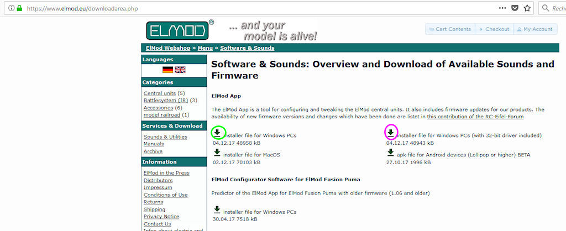Click 'ElMod Configurator Software for ElMod Fusion Puma' heading
566x231 pixels.
(x=286, y=180)
